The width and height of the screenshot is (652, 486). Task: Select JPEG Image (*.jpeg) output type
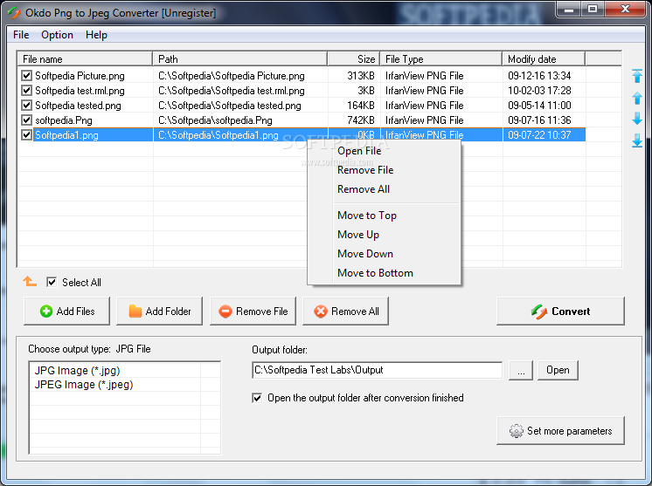point(84,384)
